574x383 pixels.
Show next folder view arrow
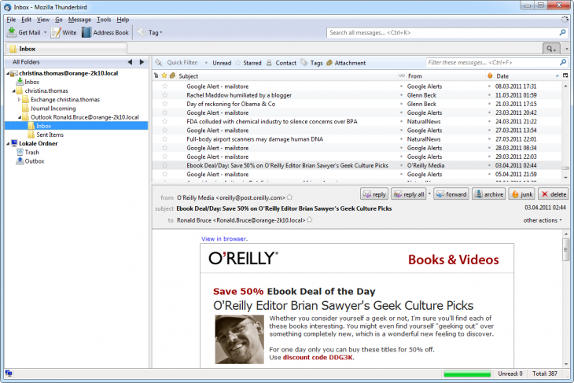tap(142, 62)
